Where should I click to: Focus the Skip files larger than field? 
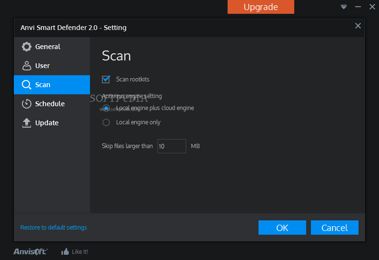pyautogui.click(x=171, y=146)
